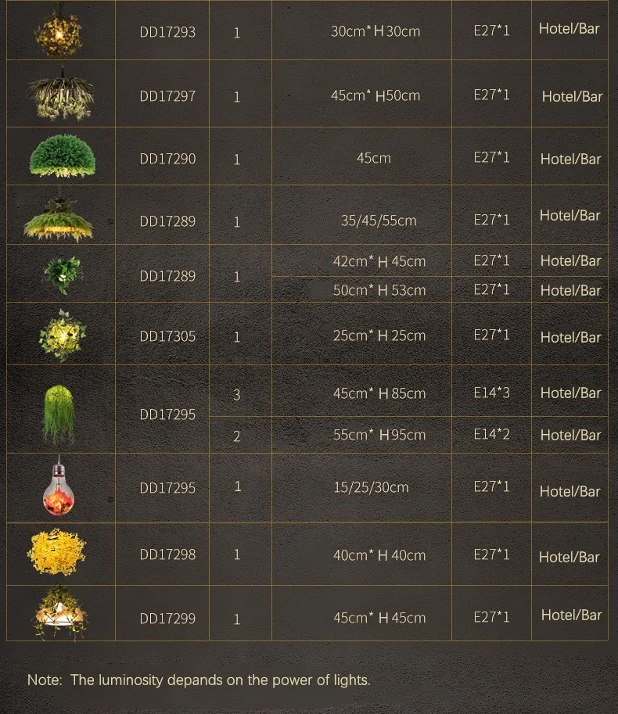Click the DD17290 model code

[167, 158]
